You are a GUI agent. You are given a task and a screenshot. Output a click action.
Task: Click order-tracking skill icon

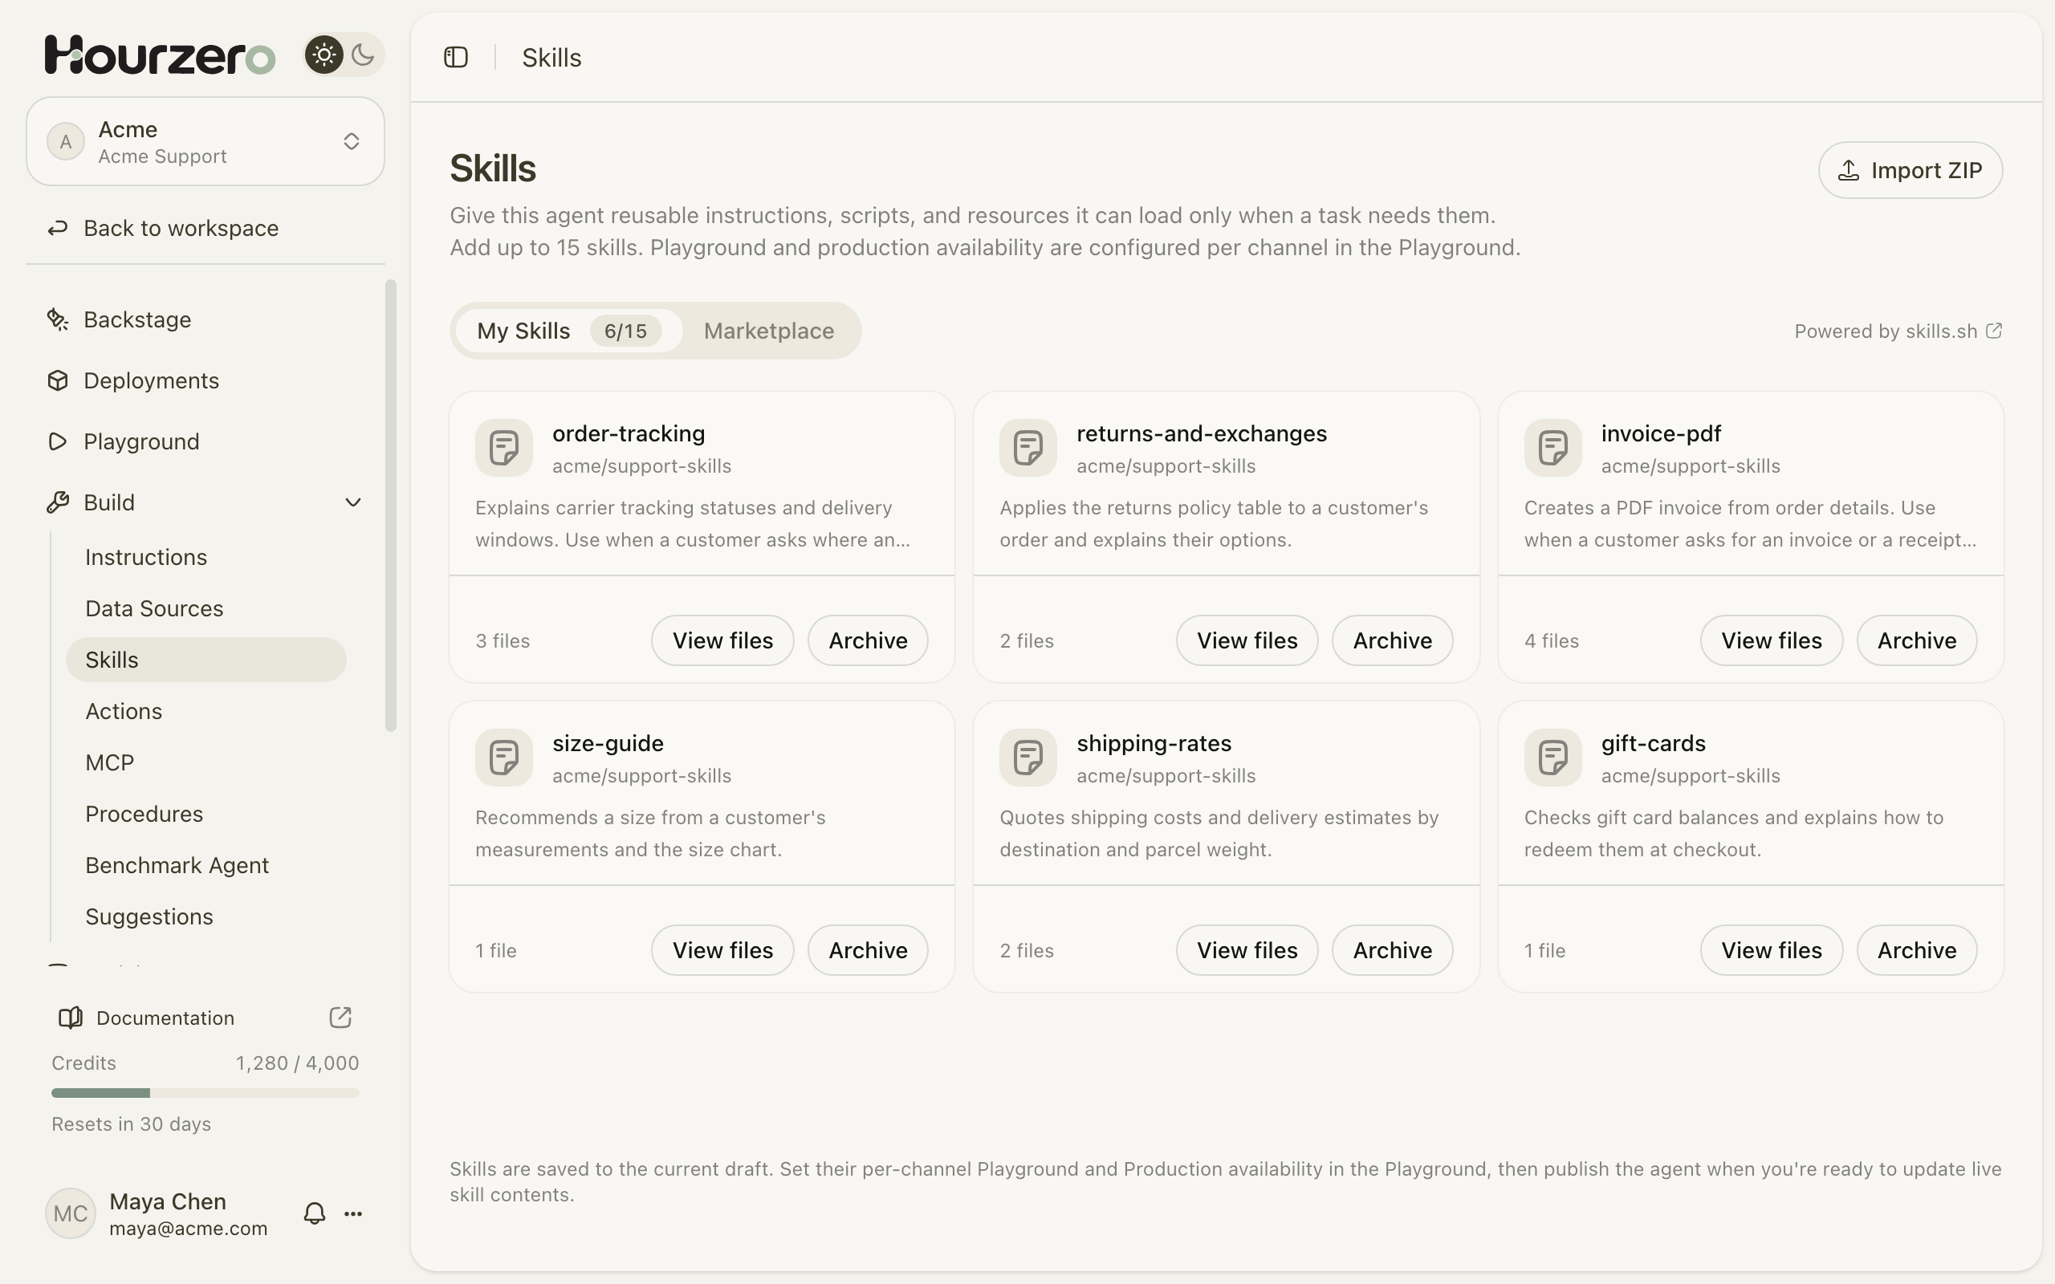[x=503, y=448]
